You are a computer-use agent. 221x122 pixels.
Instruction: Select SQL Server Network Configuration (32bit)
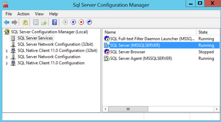pyautogui.click(x=55, y=44)
